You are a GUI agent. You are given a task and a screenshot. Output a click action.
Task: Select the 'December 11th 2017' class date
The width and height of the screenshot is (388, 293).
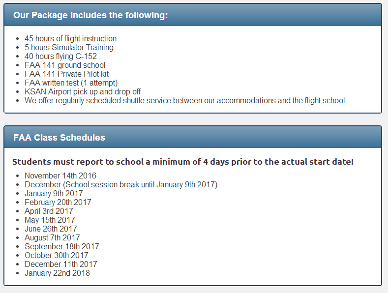pos(61,264)
